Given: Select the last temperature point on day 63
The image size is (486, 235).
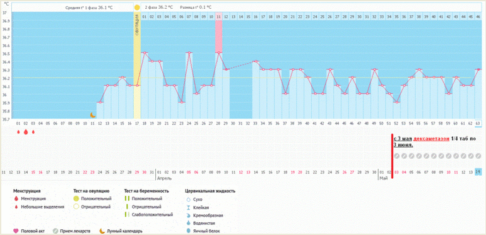Looking at the screenshot, I should pyautogui.click(x=478, y=69).
